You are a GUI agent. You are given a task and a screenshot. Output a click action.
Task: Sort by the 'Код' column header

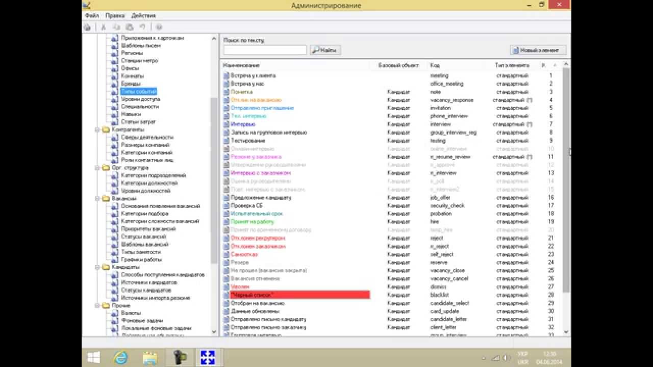[435, 65]
